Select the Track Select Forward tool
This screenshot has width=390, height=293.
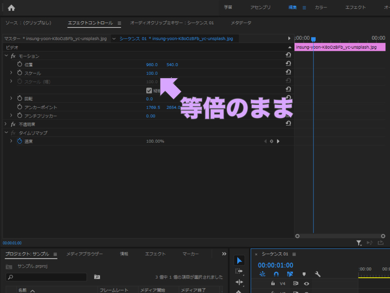click(239, 271)
